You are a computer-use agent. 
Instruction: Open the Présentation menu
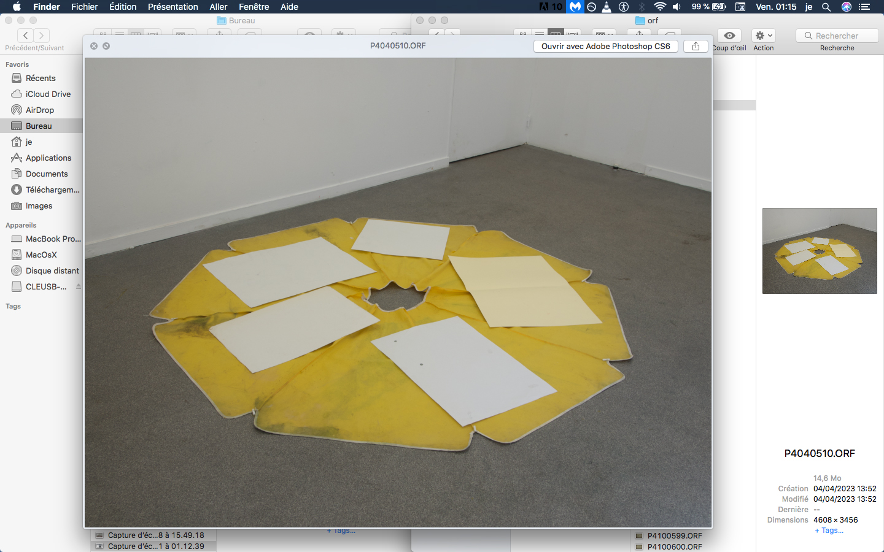173,7
